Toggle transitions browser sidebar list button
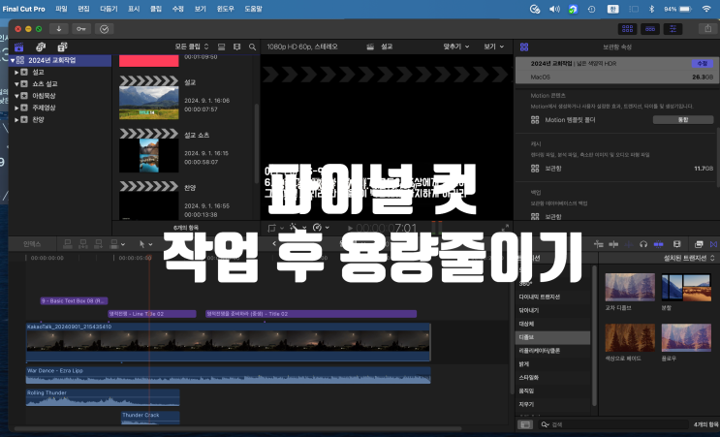720x437 pixels. coord(525,424)
